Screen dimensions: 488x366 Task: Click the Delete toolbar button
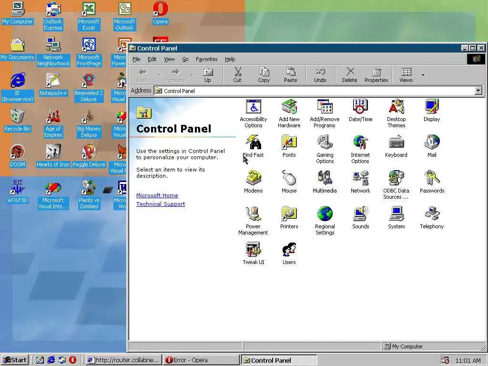pos(350,75)
